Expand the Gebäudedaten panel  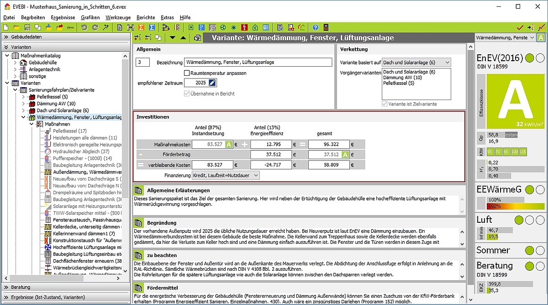(x=65, y=37)
